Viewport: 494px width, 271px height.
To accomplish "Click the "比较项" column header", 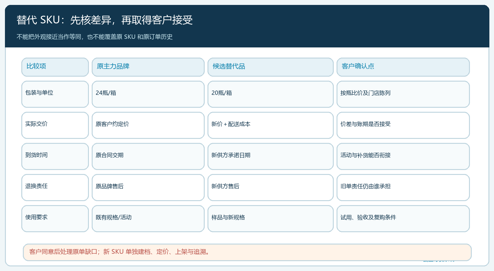I will tap(55, 67).
